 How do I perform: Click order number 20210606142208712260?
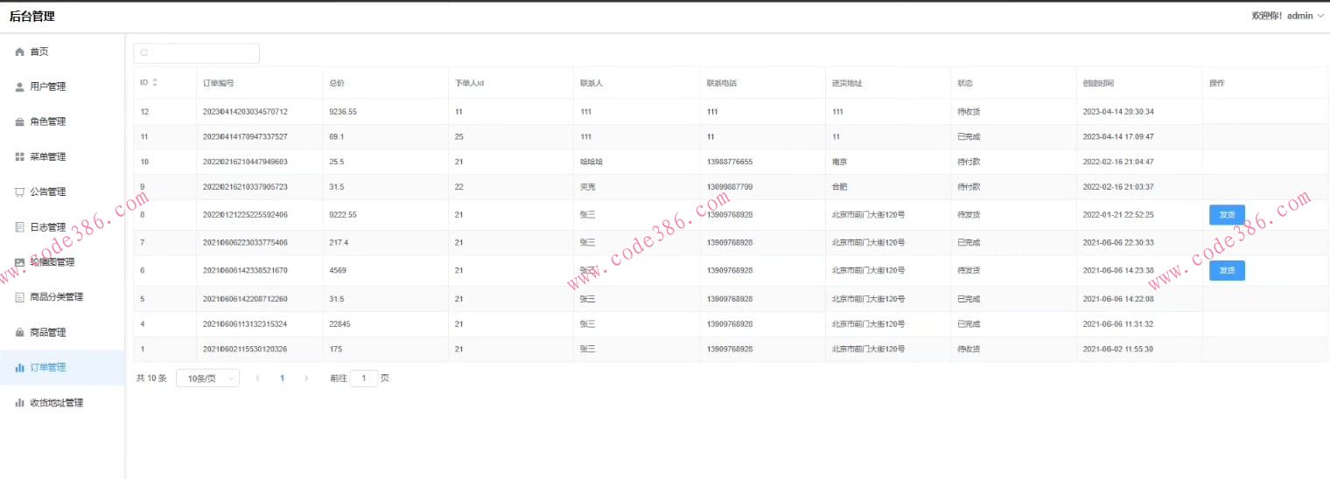click(x=245, y=299)
